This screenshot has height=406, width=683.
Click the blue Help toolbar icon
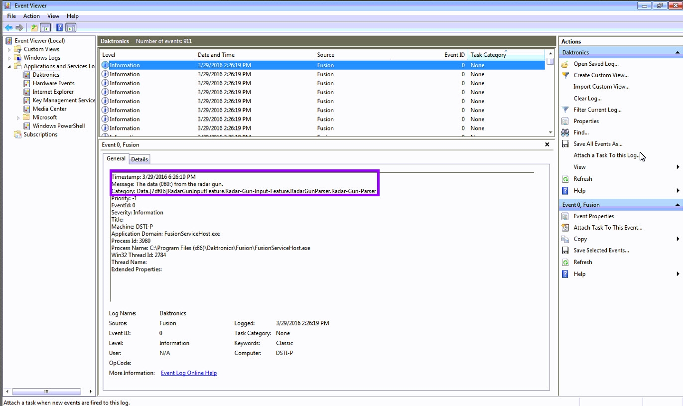59,28
